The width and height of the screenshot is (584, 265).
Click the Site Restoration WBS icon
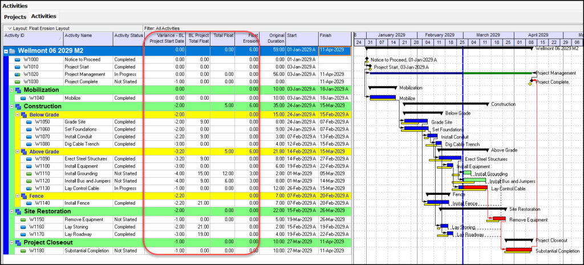click(18, 211)
